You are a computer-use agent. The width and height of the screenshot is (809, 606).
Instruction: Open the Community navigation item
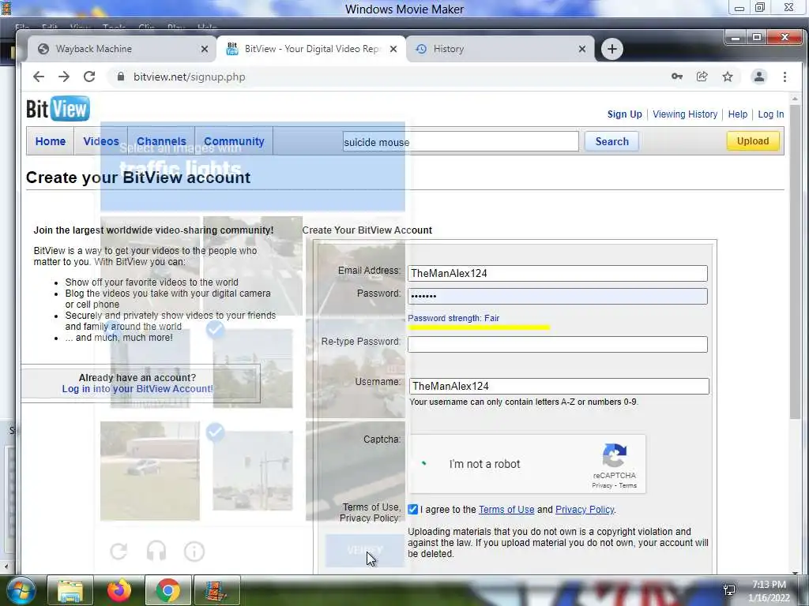[234, 141]
